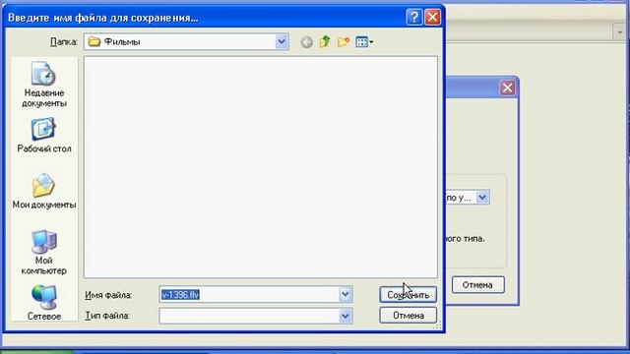630x354 pixels.
Task: Close the background dialog window
Action: tap(507, 88)
